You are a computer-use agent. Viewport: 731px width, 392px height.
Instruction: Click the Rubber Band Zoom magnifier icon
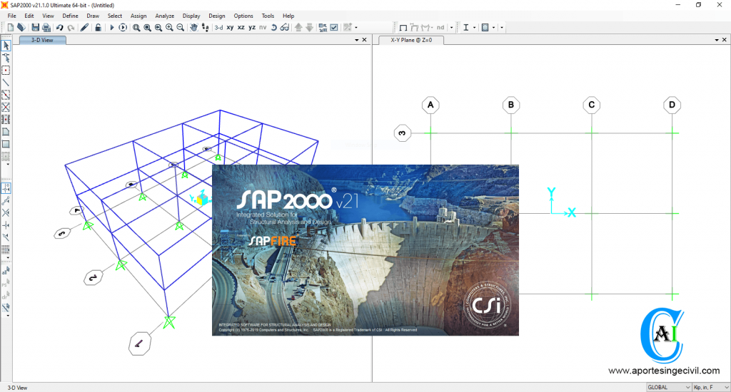pos(136,28)
